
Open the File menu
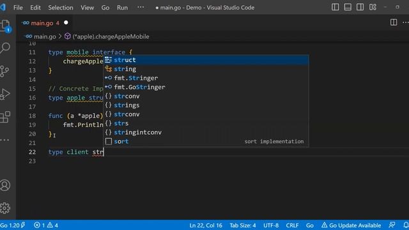click(x=18, y=8)
